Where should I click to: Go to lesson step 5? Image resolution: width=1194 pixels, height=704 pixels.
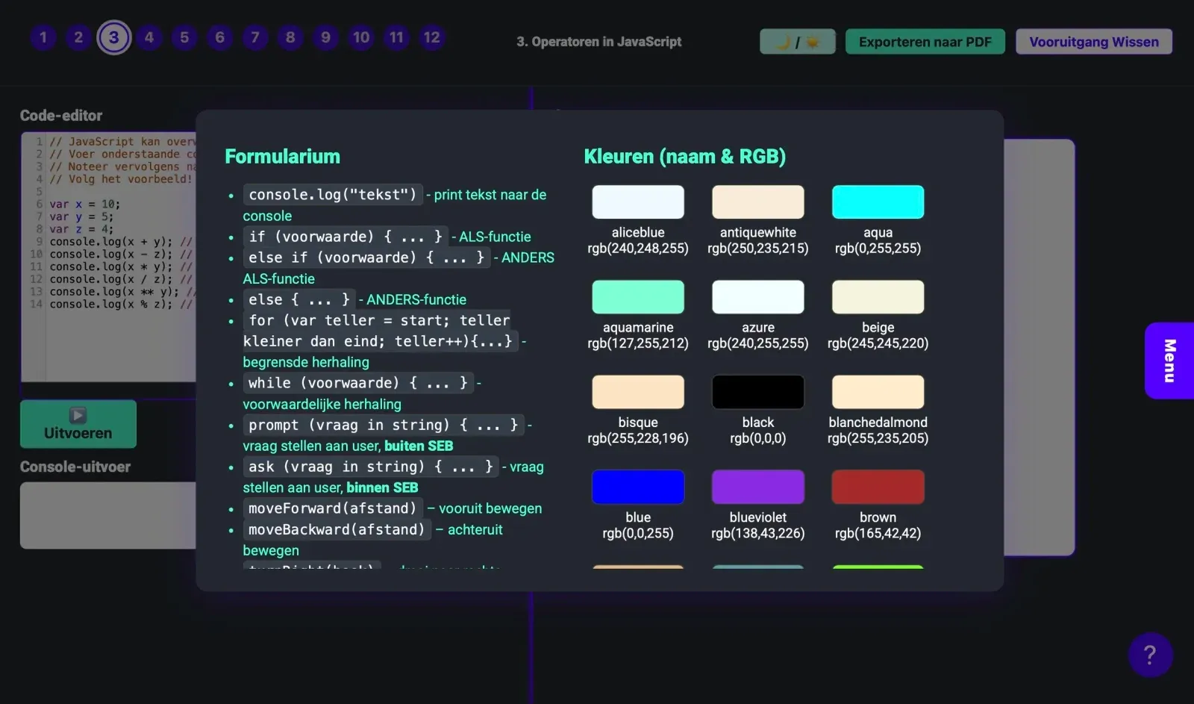(184, 37)
